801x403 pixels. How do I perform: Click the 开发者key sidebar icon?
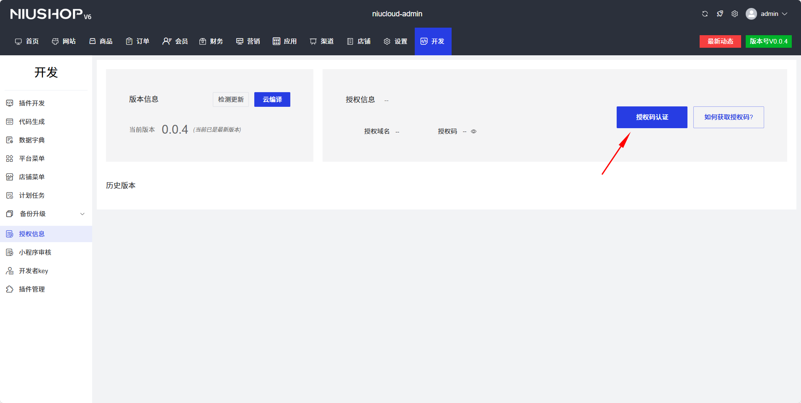click(10, 271)
